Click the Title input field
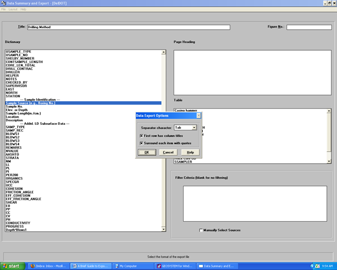This screenshot has width=337, height=270. [129, 27]
